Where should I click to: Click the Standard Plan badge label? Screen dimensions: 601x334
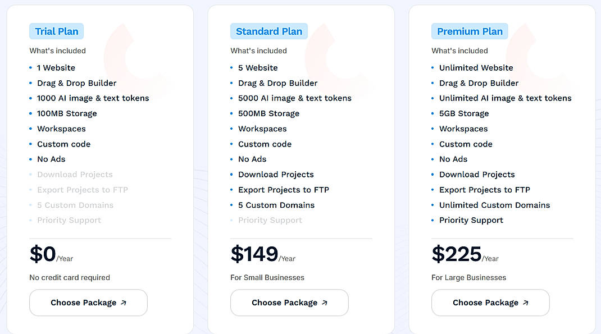click(268, 31)
